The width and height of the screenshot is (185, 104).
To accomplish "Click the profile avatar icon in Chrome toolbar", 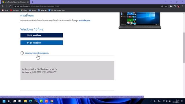I will [178, 6].
